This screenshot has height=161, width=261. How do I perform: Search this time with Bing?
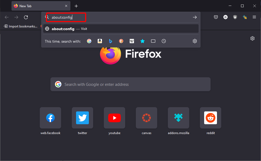click(x=110, y=41)
